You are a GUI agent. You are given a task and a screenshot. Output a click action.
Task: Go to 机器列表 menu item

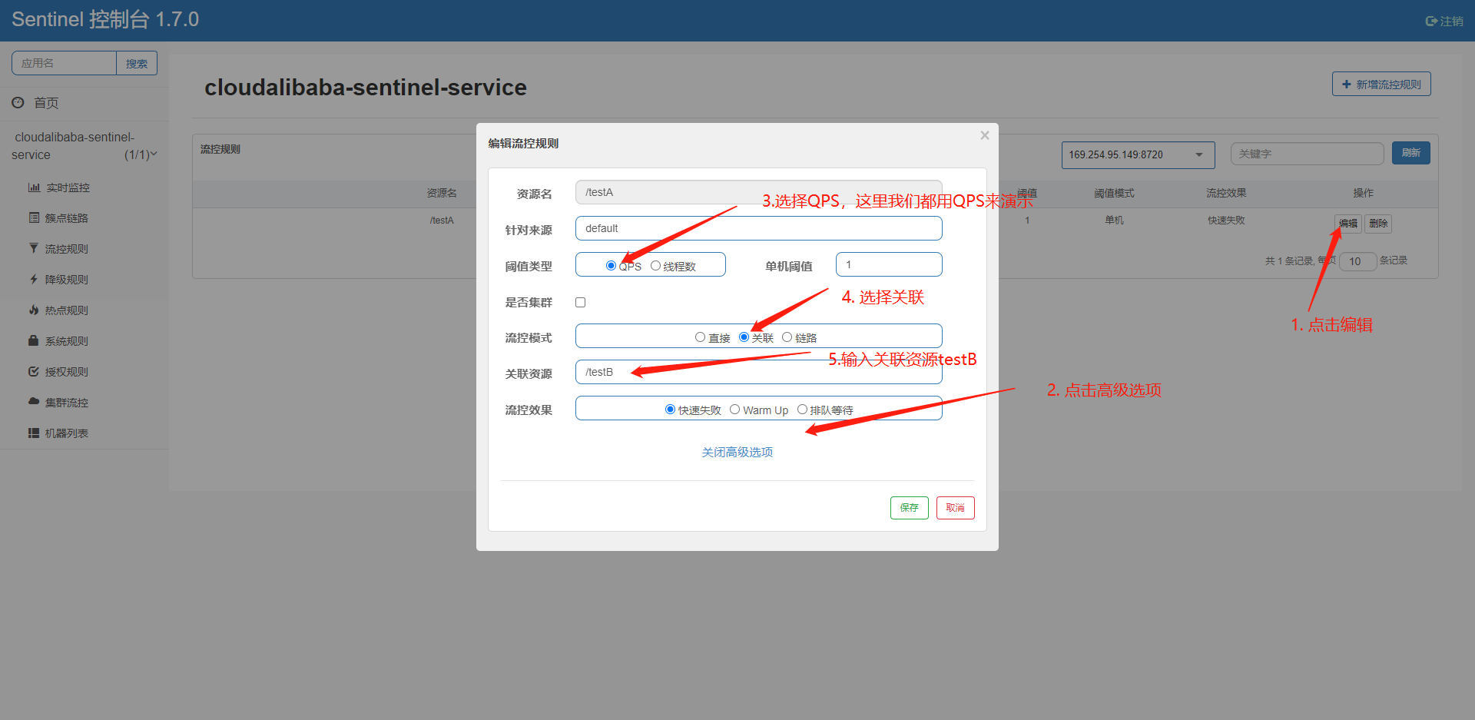(66, 433)
